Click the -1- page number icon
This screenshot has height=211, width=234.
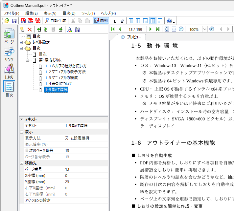(x=115, y=21)
